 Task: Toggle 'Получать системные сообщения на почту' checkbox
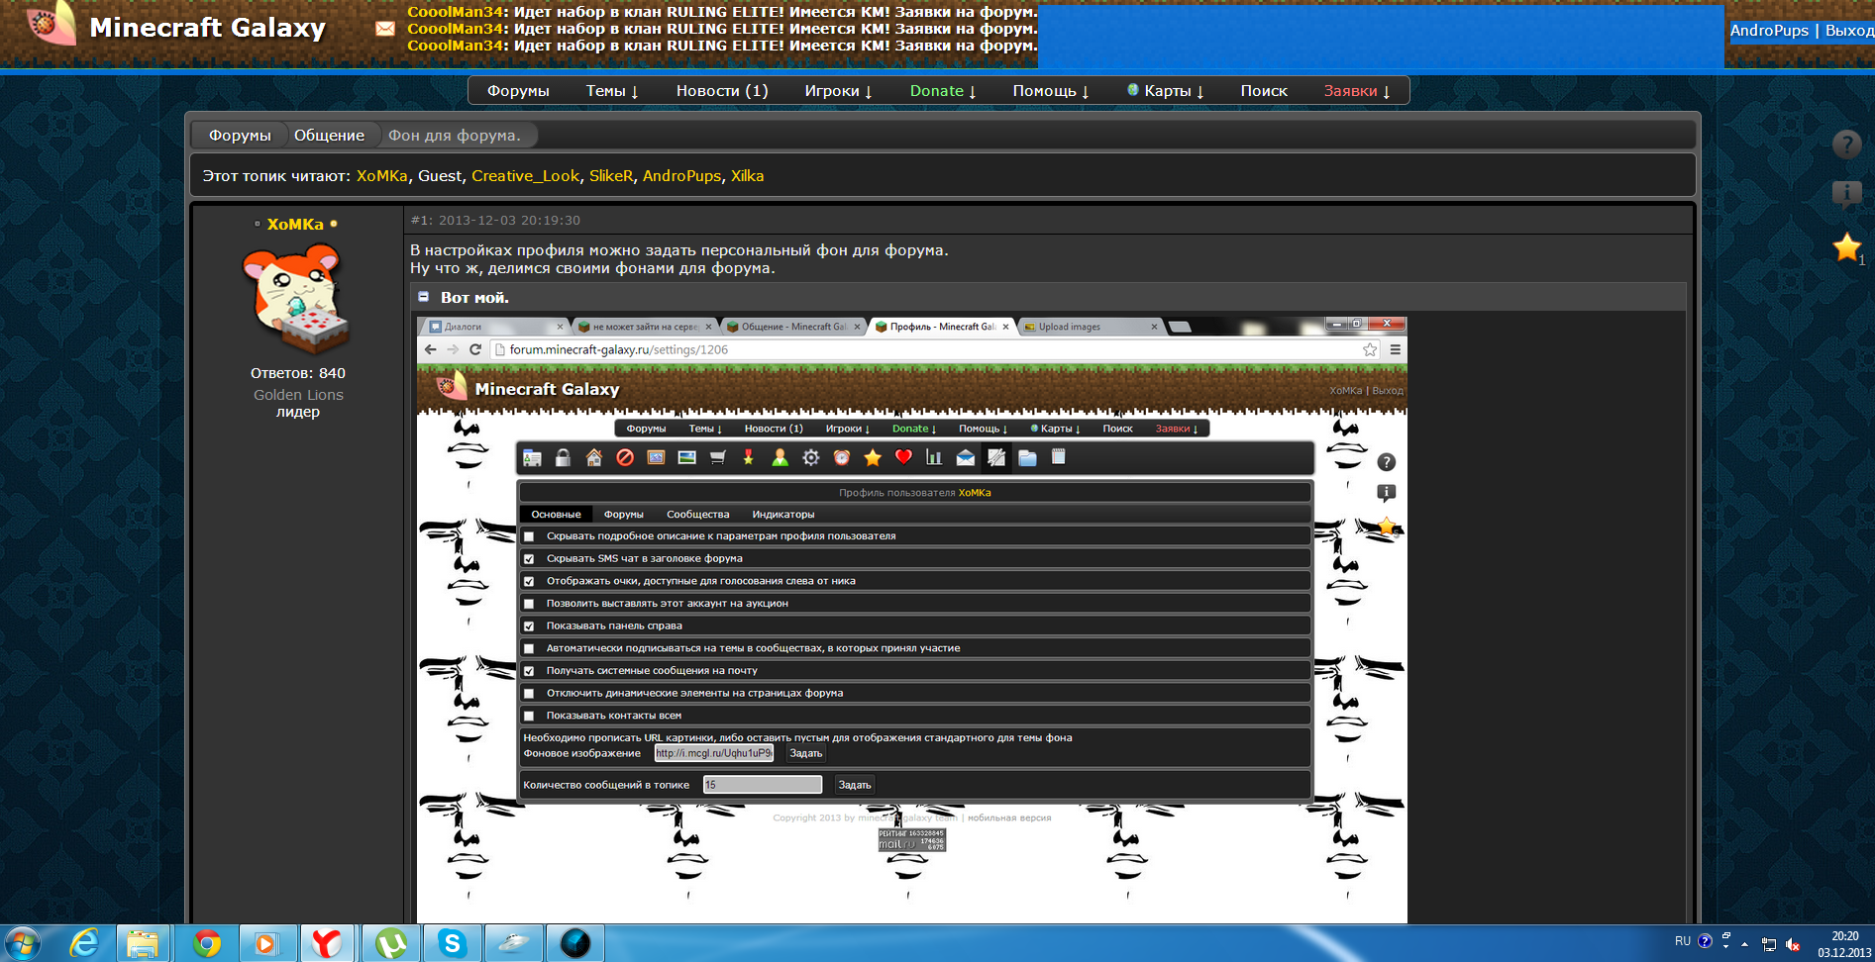[x=529, y=671]
